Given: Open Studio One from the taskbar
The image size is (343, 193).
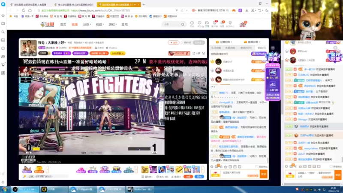Looking at the screenshot, I should 141,190.
